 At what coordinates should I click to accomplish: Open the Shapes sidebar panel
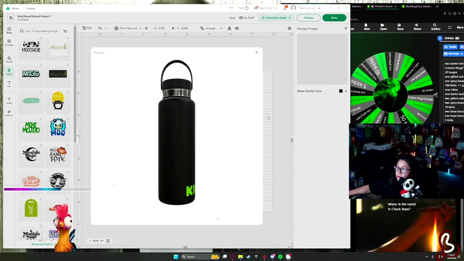coord(9,59)
